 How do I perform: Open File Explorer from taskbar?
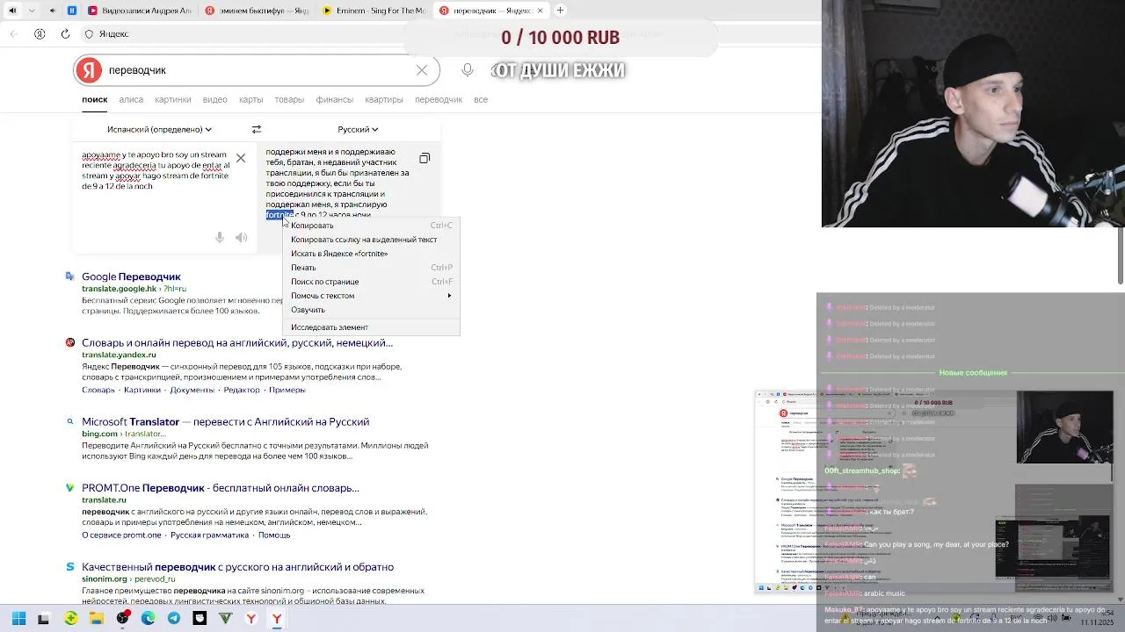pyautogui.click(x=97, y=619)
